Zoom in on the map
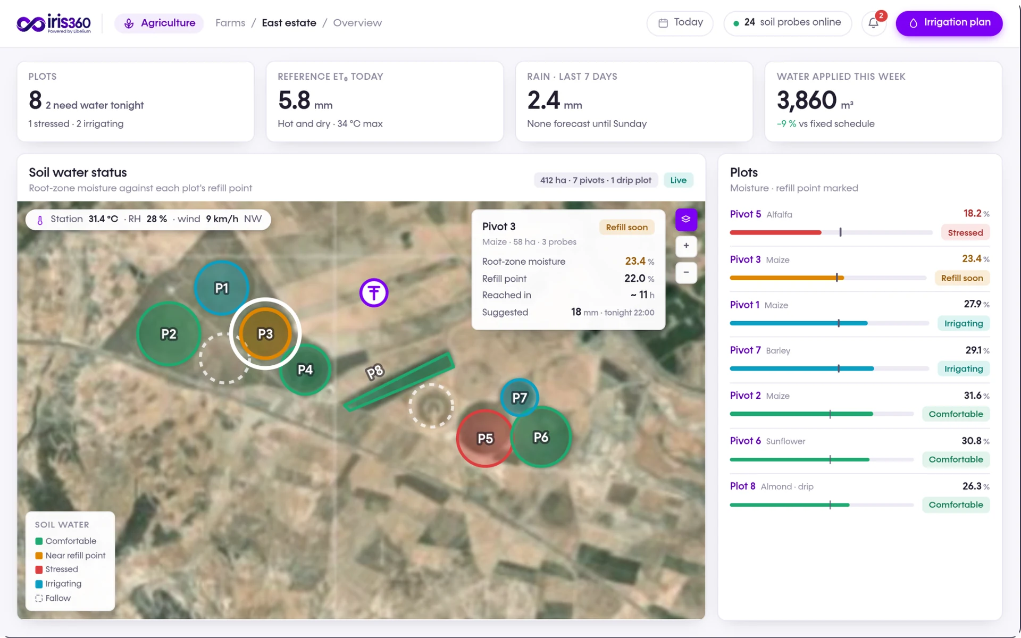Image resolution: width=1021 pixels, height=638 pixels. 686,246
